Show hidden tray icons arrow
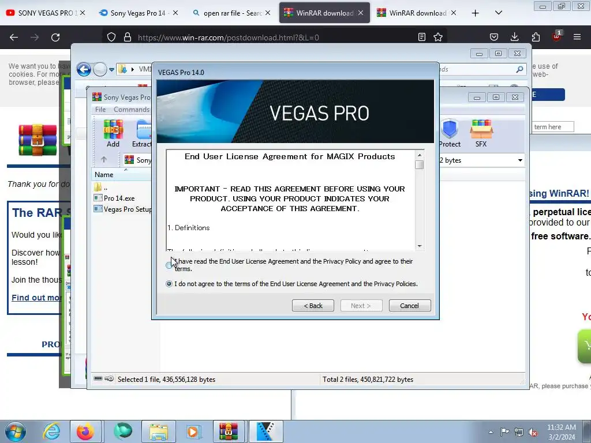591x443 pixels. click(491, 432)
